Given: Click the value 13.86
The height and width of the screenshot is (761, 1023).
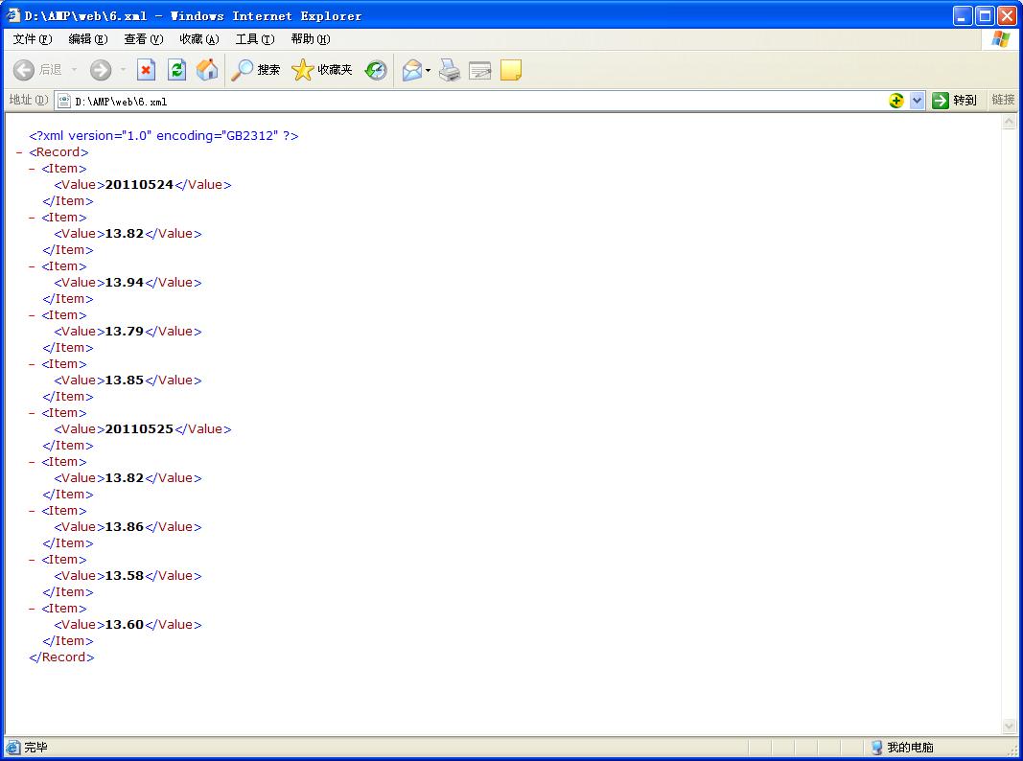Looking at the screenshot, I should [x=124, y=527].
